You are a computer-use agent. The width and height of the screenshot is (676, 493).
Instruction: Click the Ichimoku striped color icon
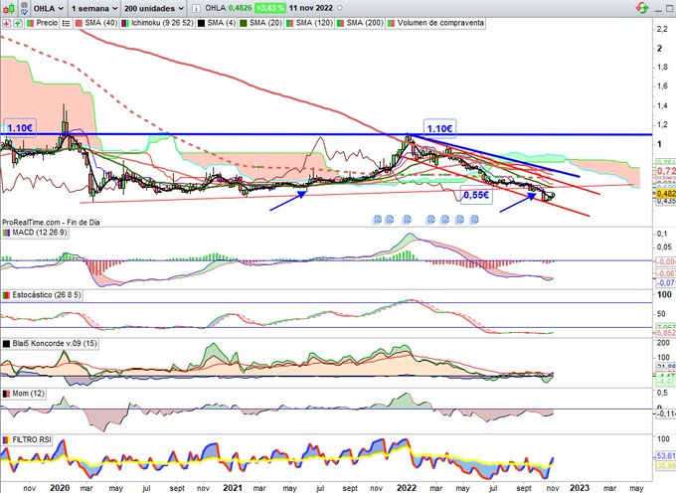click(125, 23)
